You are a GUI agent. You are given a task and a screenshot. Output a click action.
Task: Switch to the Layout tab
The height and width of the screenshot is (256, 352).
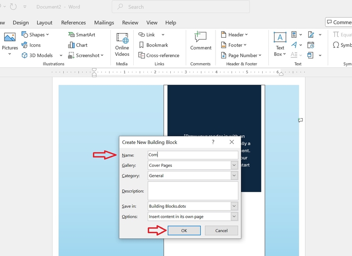(x=44, y=23)
